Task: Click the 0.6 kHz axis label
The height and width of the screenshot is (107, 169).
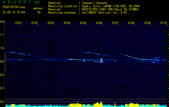Action: pyautogui.click(x=2, y=102)
